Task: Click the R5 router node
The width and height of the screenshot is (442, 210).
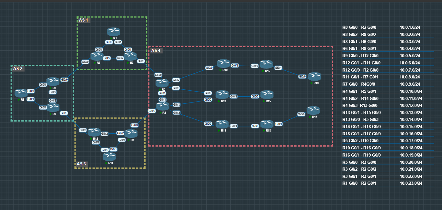Action: pyautogui.click(x=162, y=83)
